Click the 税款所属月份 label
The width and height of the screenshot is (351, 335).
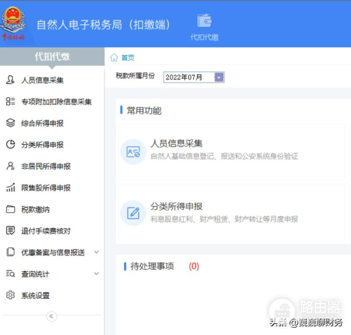pyautogui.click(x=135, y=76)
